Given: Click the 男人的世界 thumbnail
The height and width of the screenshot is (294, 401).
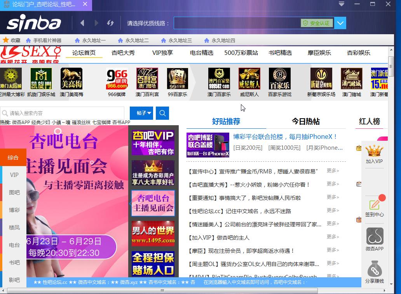Looking at the screenshot, I should 153,234.
